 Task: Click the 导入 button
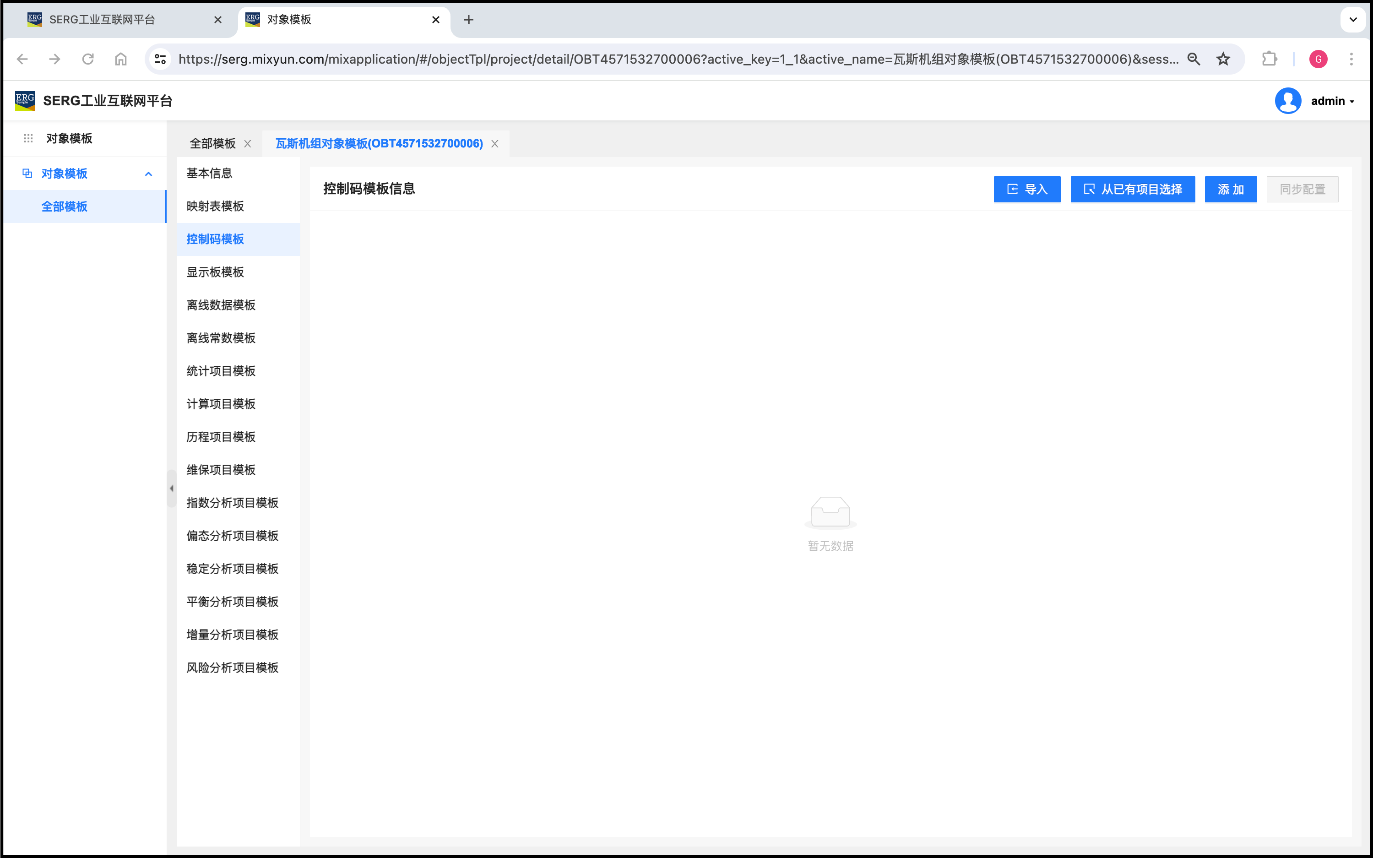tap(1027, 190)
